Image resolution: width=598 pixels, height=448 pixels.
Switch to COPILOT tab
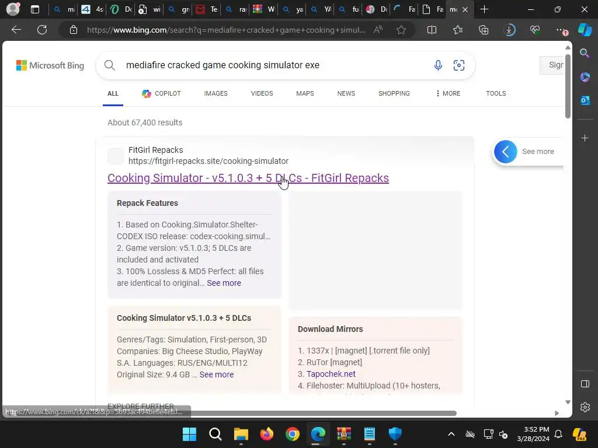161,93
